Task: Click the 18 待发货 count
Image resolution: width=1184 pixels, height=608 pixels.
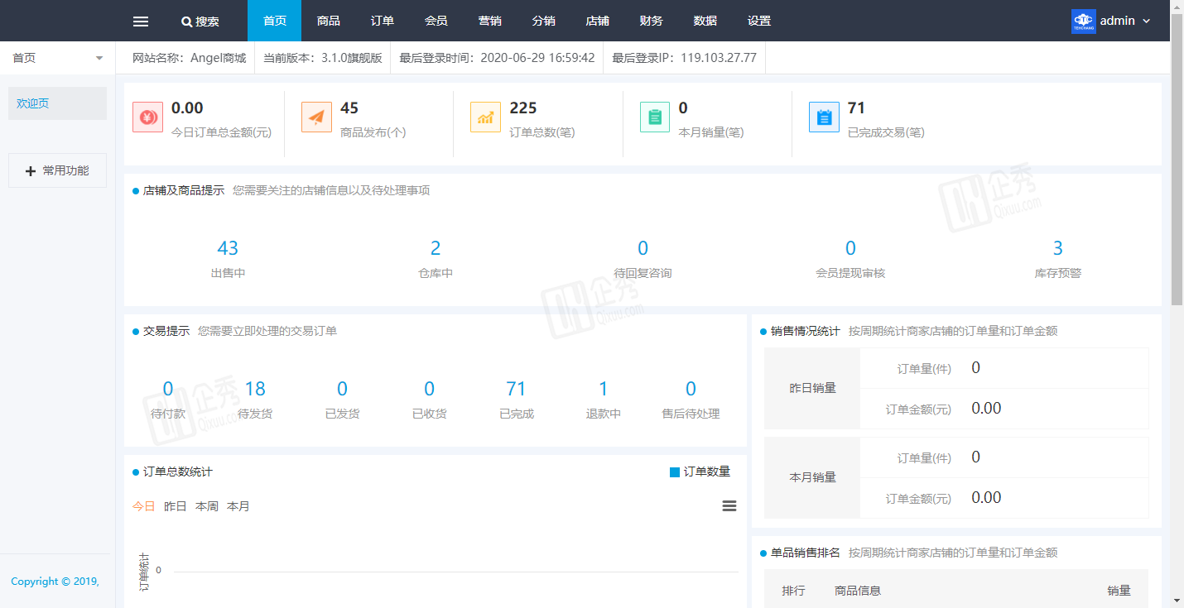Action: [x=255, y=389]
